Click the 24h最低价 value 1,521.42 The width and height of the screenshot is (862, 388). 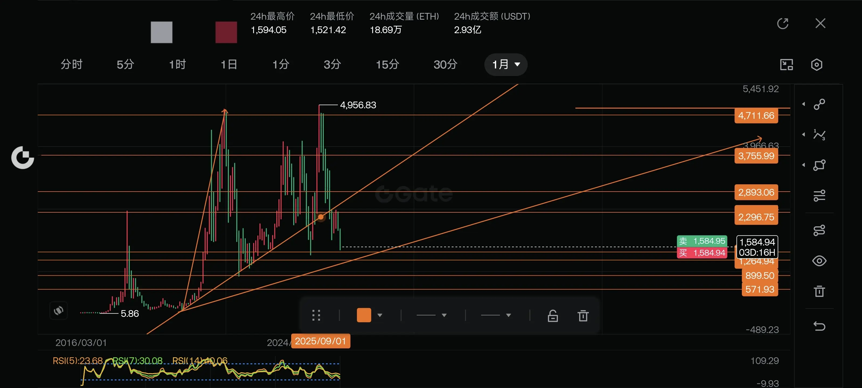click(328, 30)
